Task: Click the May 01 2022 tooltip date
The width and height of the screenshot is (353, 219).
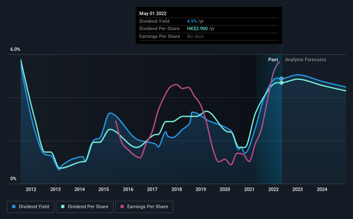Action: point(153,13)
